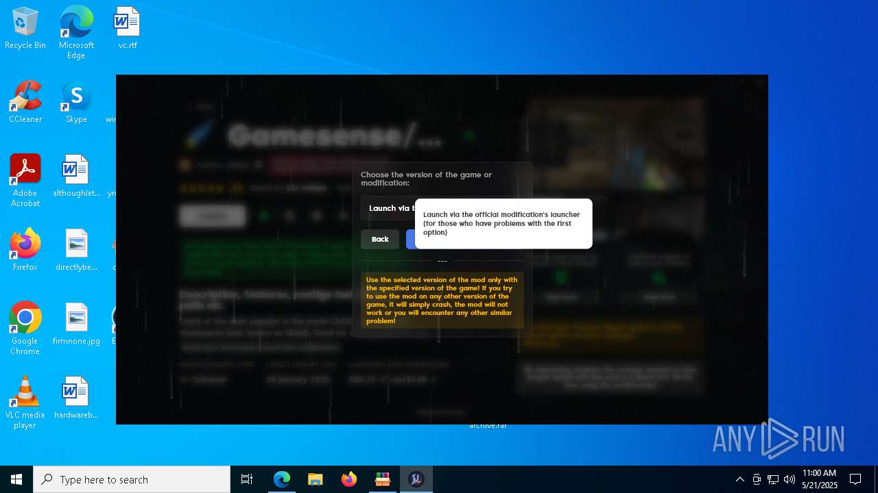
Task: Switch to the running launcher taskbar icon
Action: click(416, 479)
